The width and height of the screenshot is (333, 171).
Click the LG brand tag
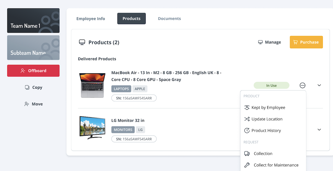tap(140, 130)
